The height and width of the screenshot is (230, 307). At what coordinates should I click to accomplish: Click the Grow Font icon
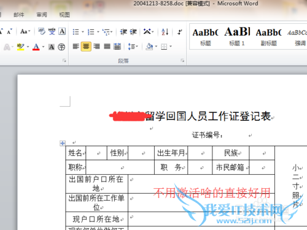point(1,32)
